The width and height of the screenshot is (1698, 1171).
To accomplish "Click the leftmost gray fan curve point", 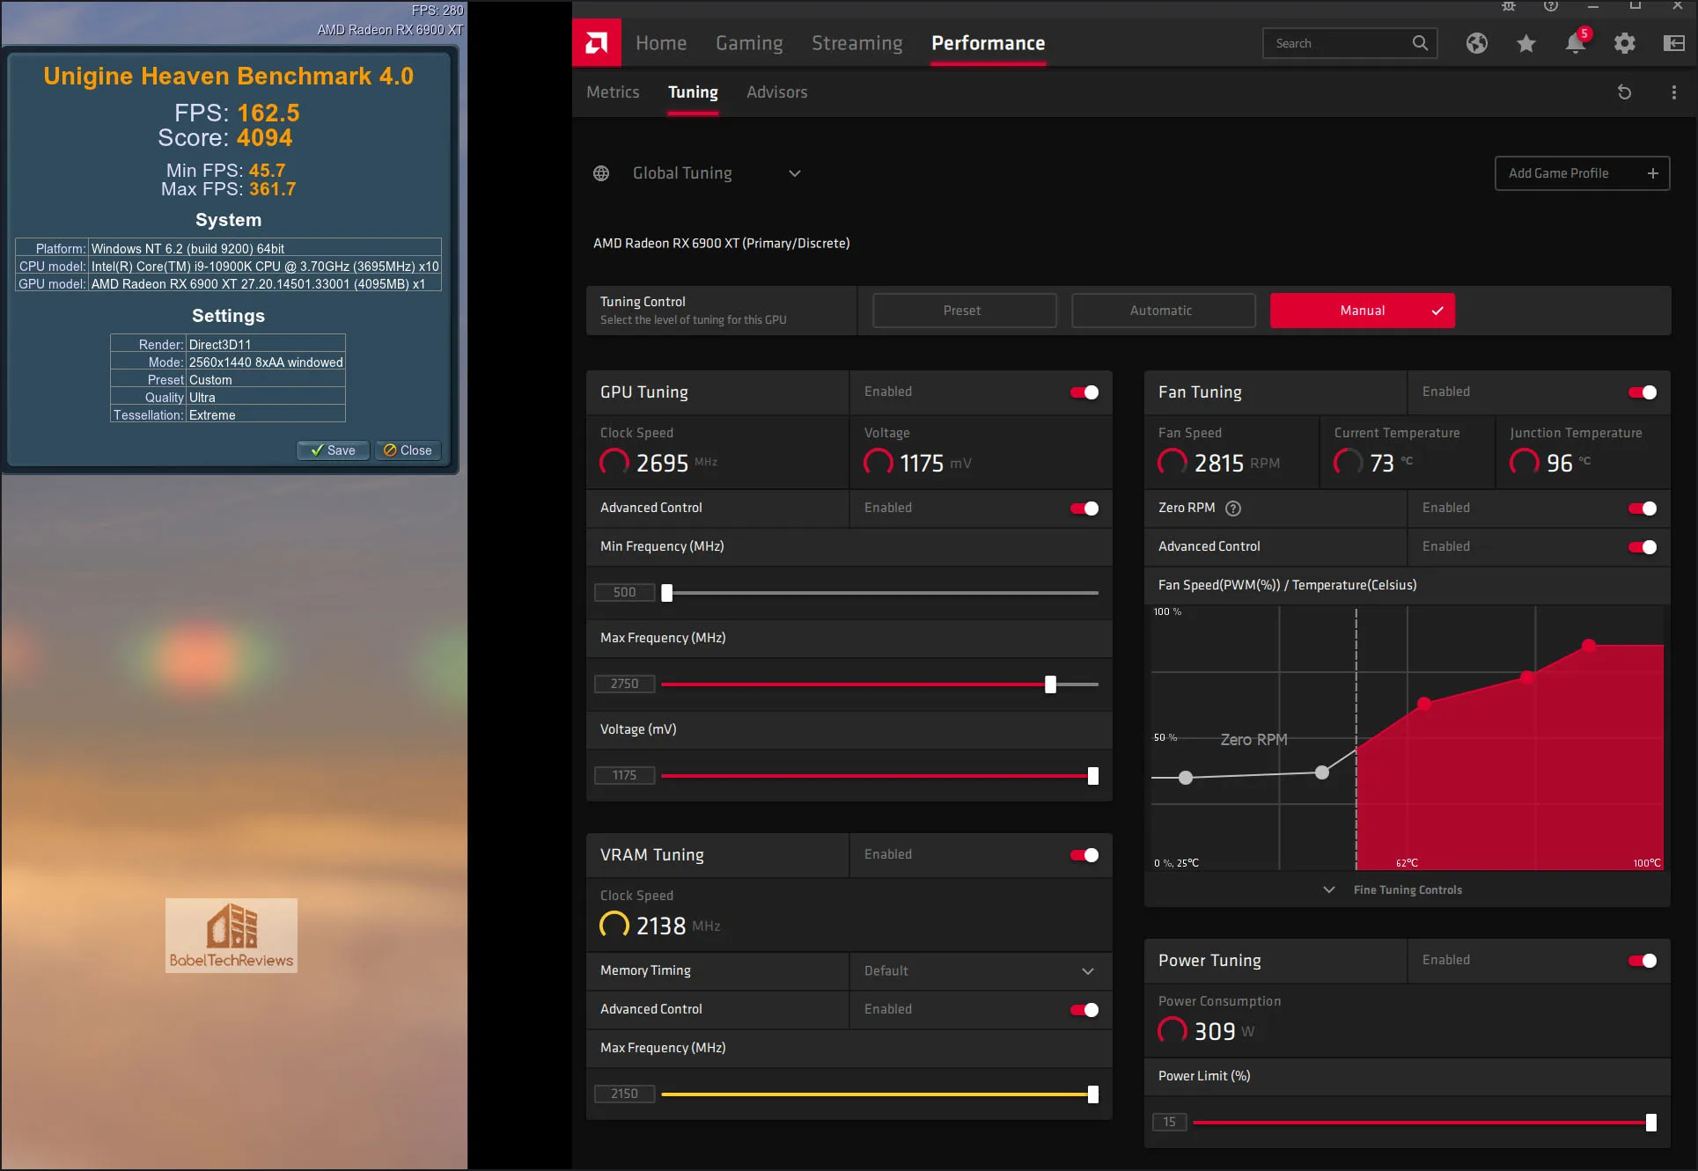I will tap(1186, 778).
